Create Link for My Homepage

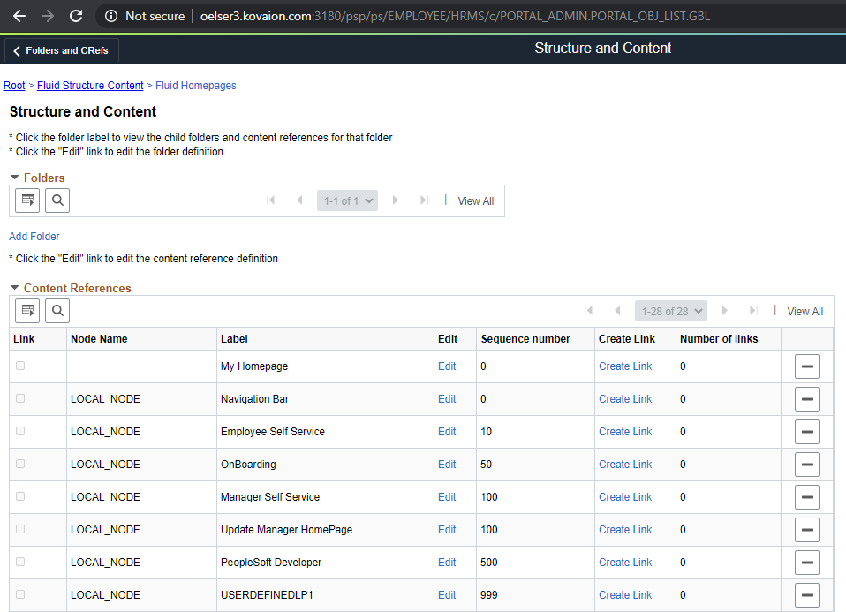tap(625, 366)
